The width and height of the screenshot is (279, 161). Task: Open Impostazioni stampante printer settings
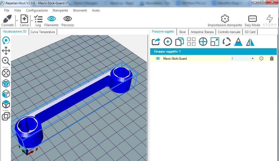[225, 19]
